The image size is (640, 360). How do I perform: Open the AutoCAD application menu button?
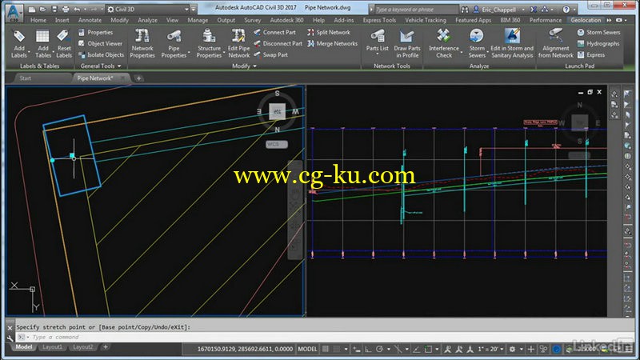(x=14, y=12)
